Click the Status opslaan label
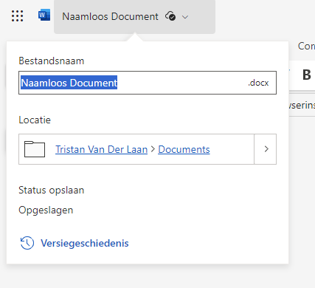This screenshot has height=288, width=315. [52, 191]
